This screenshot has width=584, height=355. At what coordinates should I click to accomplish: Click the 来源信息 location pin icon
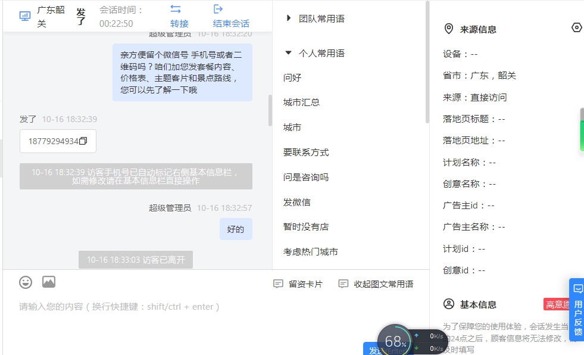point(449,29)
